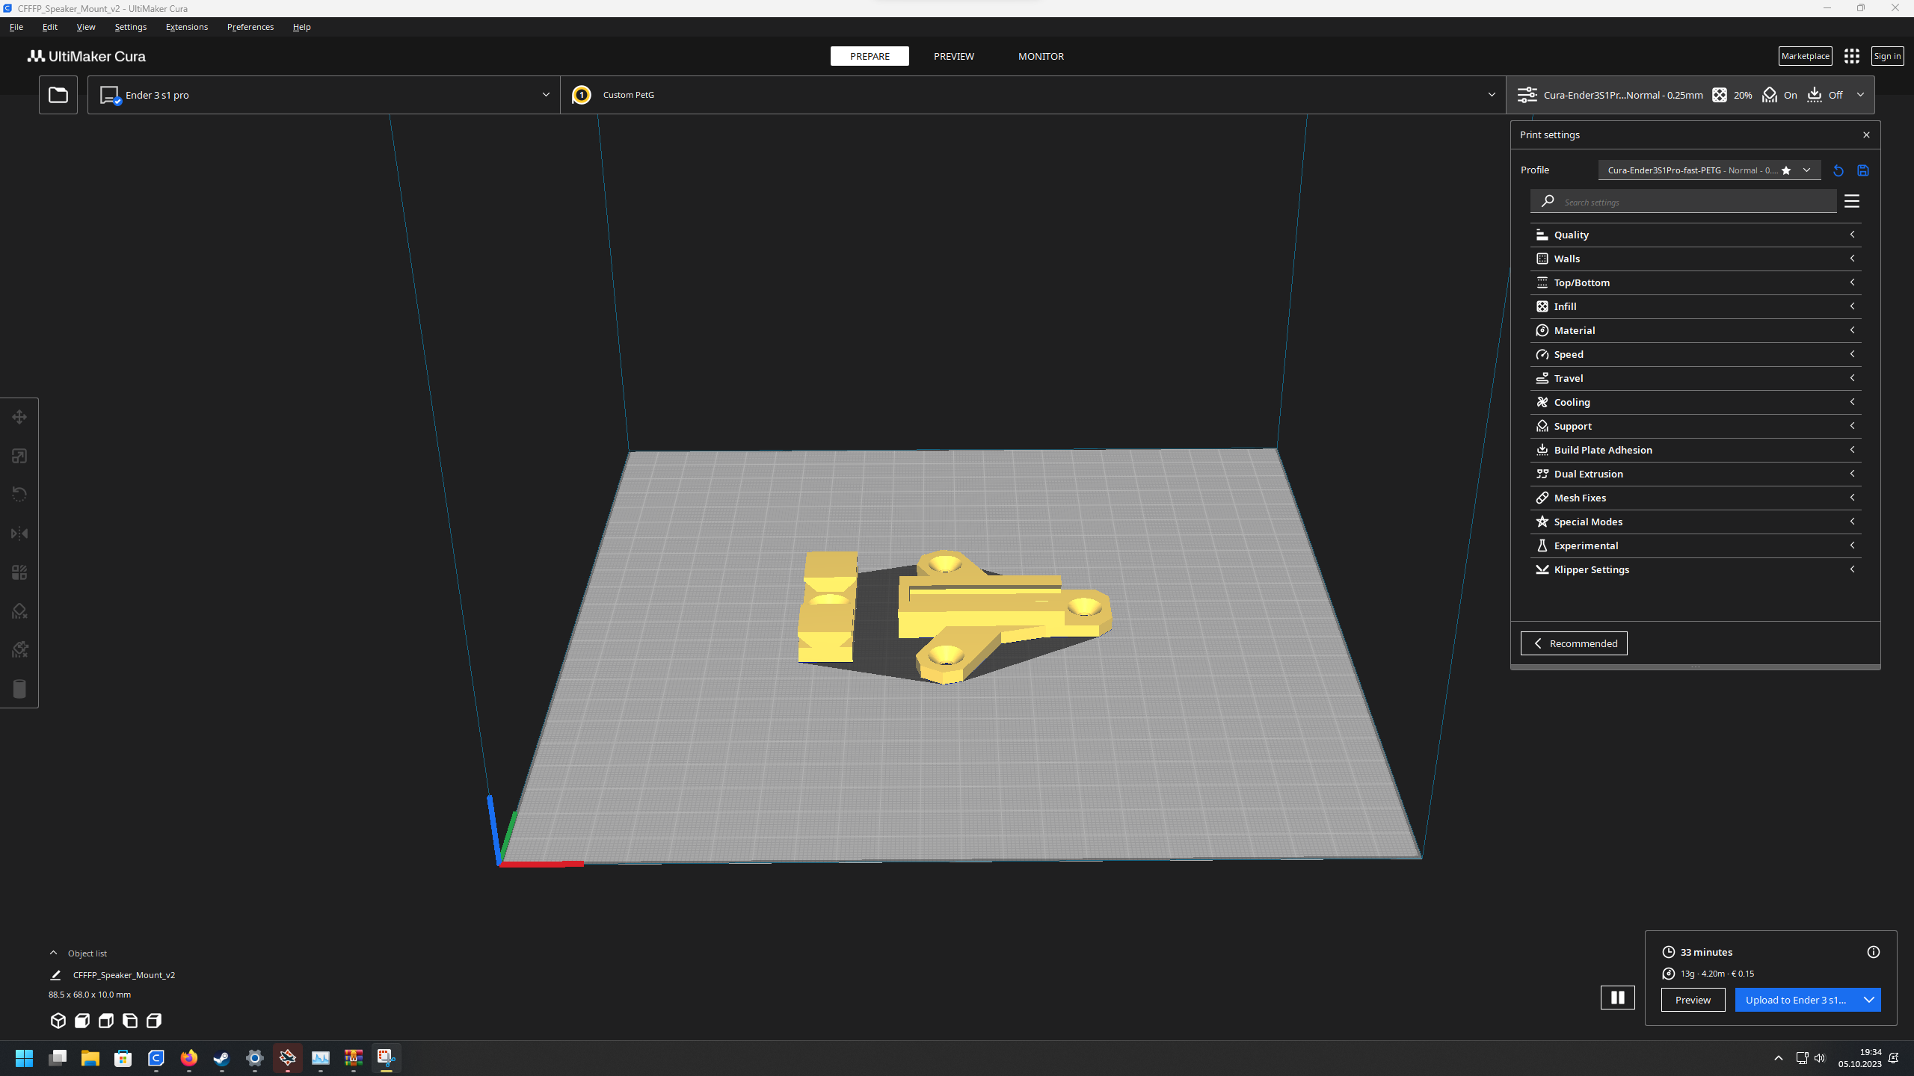Open settings visibility hamburger menu
The height and width of the screenshot is (1076, 1914).
point(1852,201)
